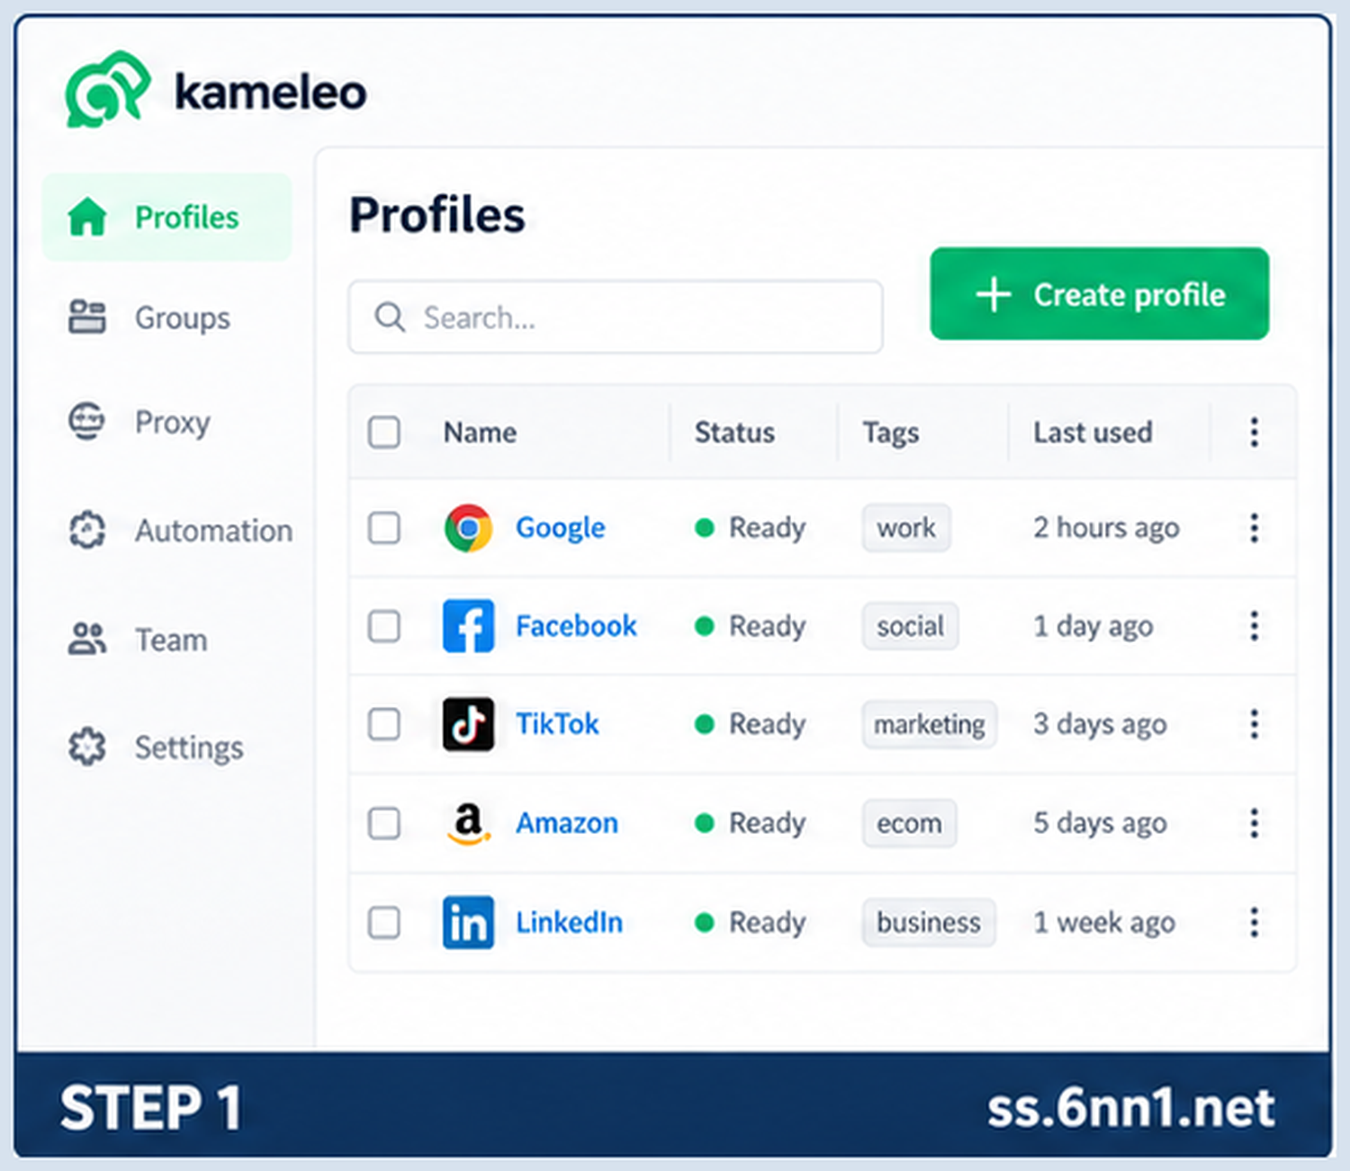Open table header three-dot options menu
The height and width of the screenshot is (1171, 1350).
(1254, 433)
